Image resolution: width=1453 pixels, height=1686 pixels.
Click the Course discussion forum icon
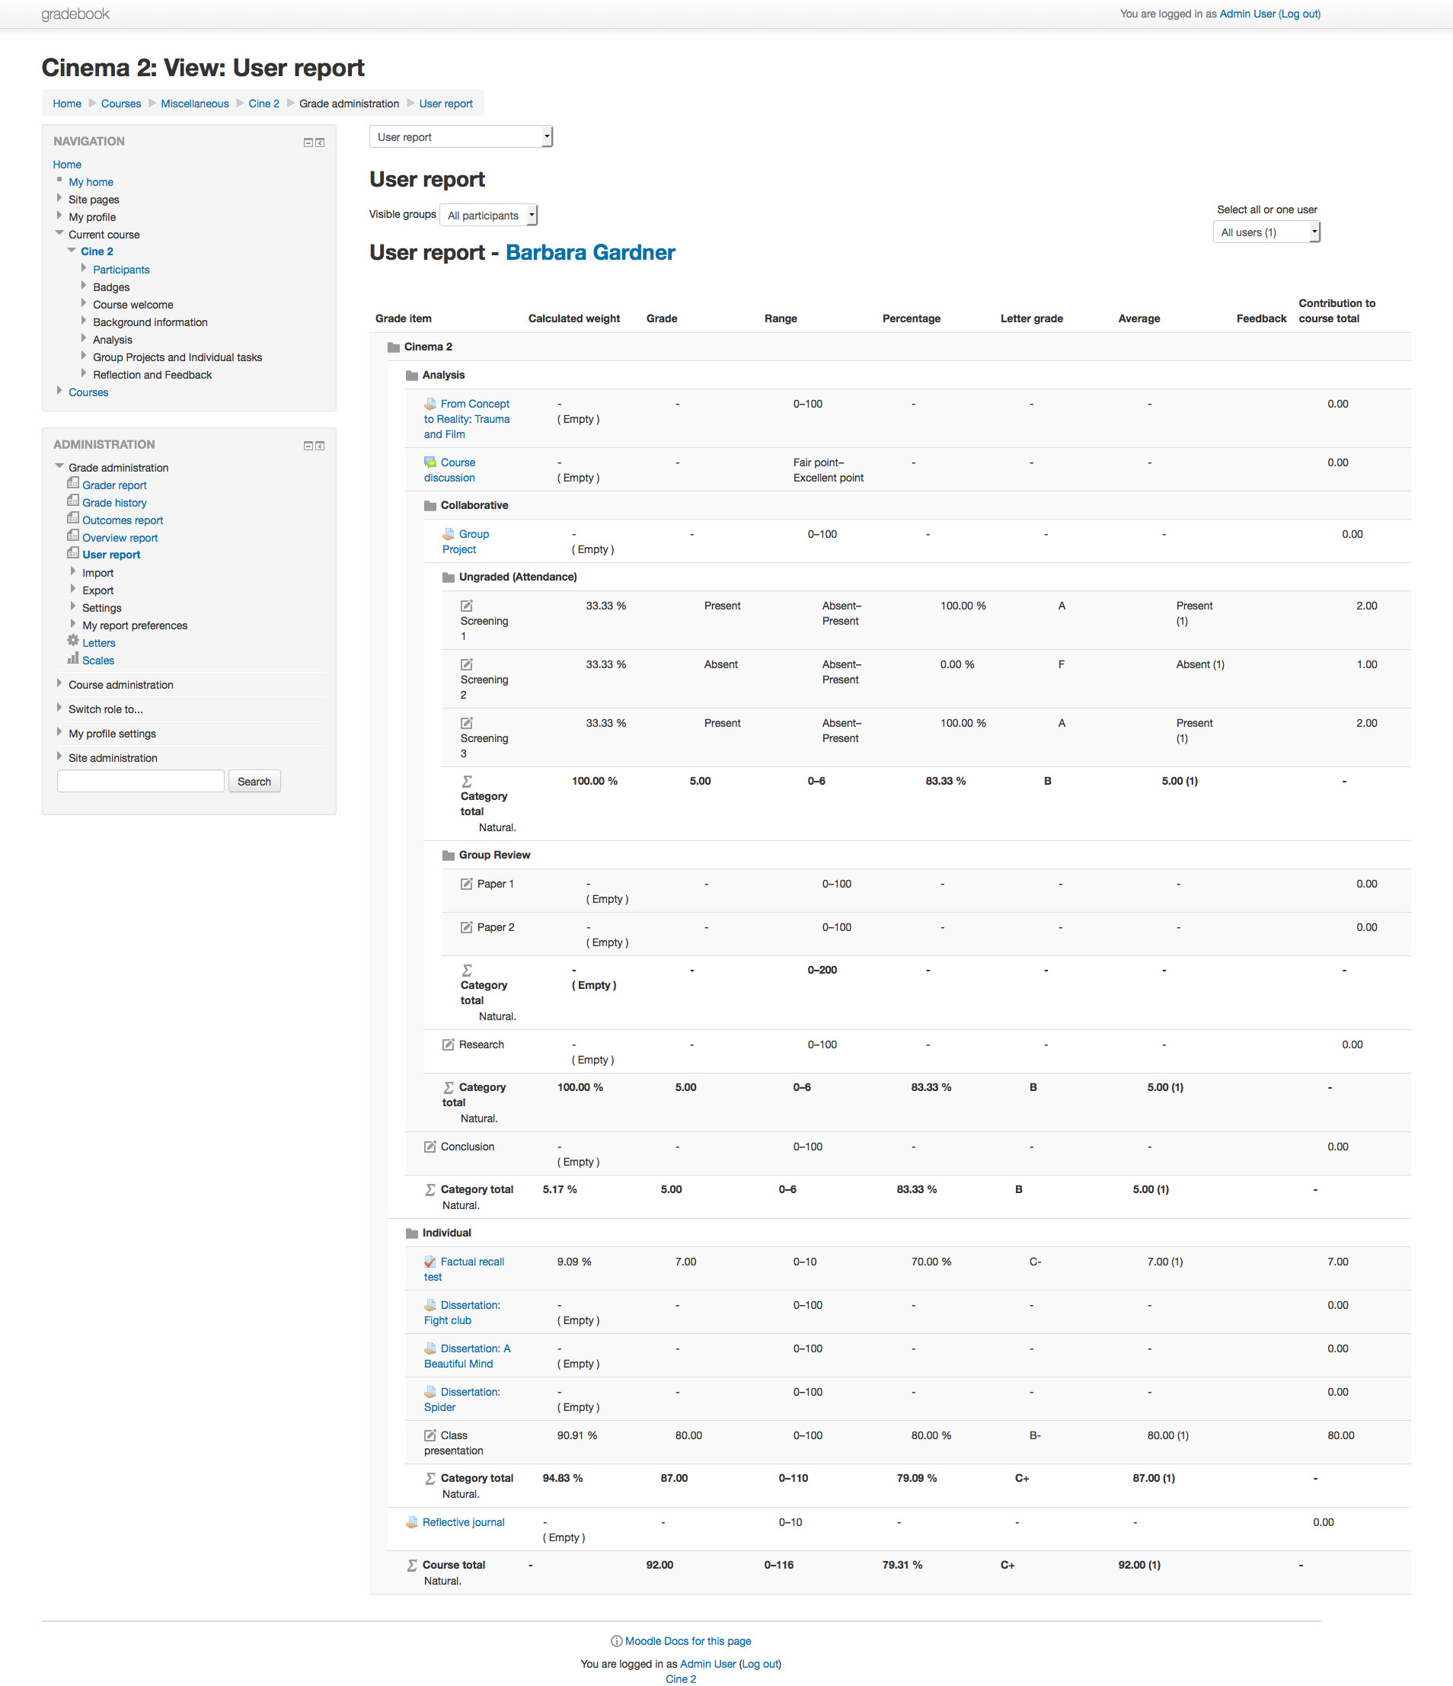(430, 462)
